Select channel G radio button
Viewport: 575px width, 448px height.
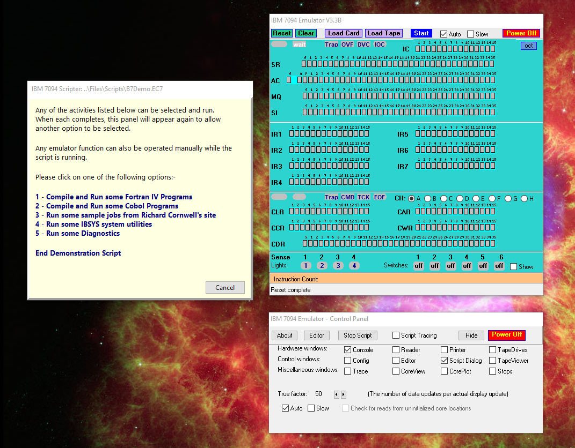pyautogui.click(x=508, y=199)
